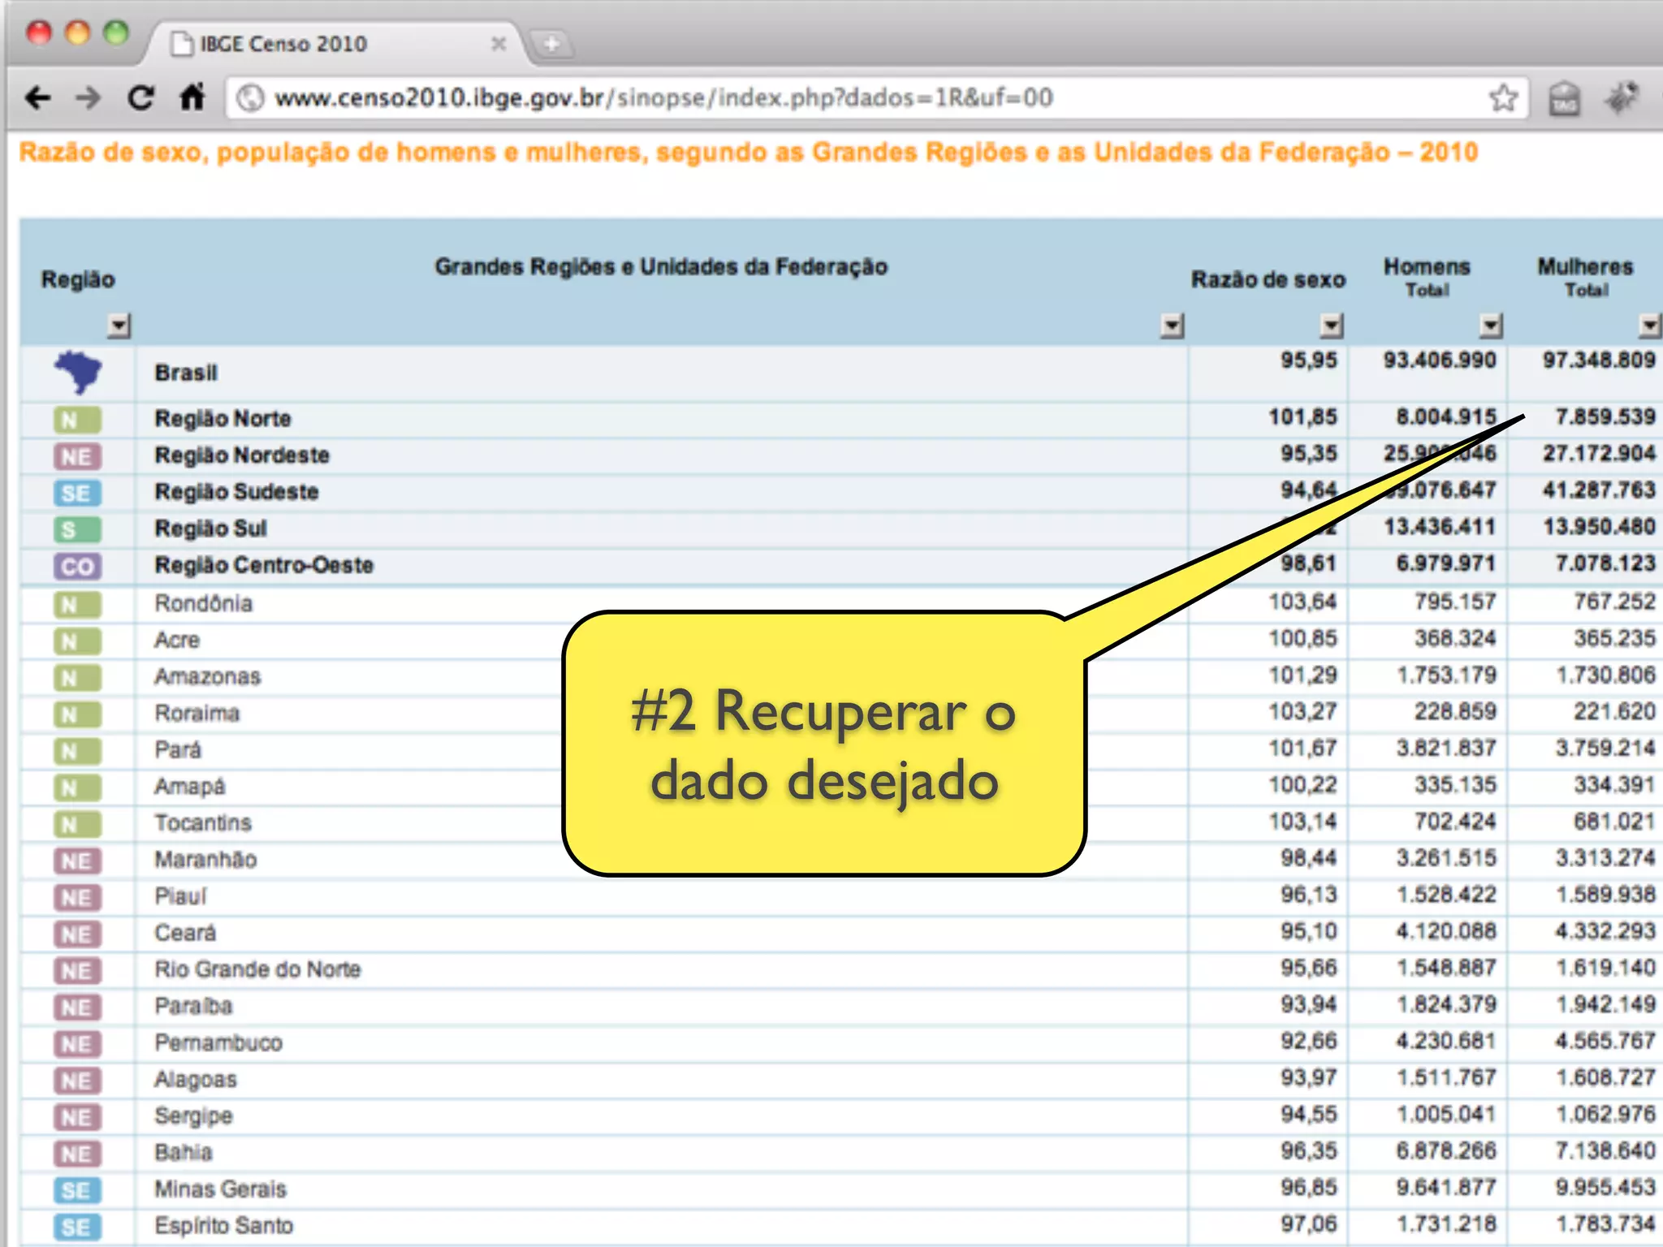Click the N badge beside Roraima
This screenshot has height=1247, width=1663.
coord(77,714)
